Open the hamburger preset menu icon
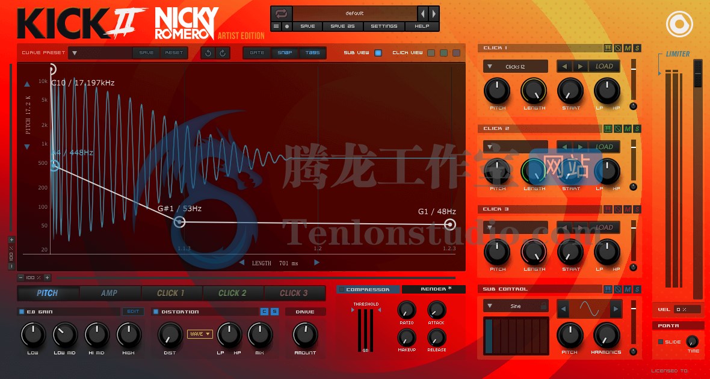This screenshot has height=379, width=710. pos(276,26)
